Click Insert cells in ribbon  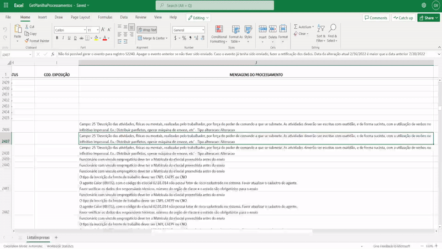coord(262,34)
